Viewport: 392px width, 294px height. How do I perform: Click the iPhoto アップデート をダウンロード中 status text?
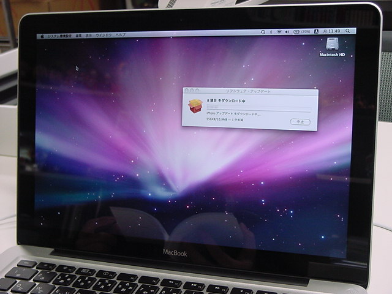pyautogui.click(x=233, y=114)
